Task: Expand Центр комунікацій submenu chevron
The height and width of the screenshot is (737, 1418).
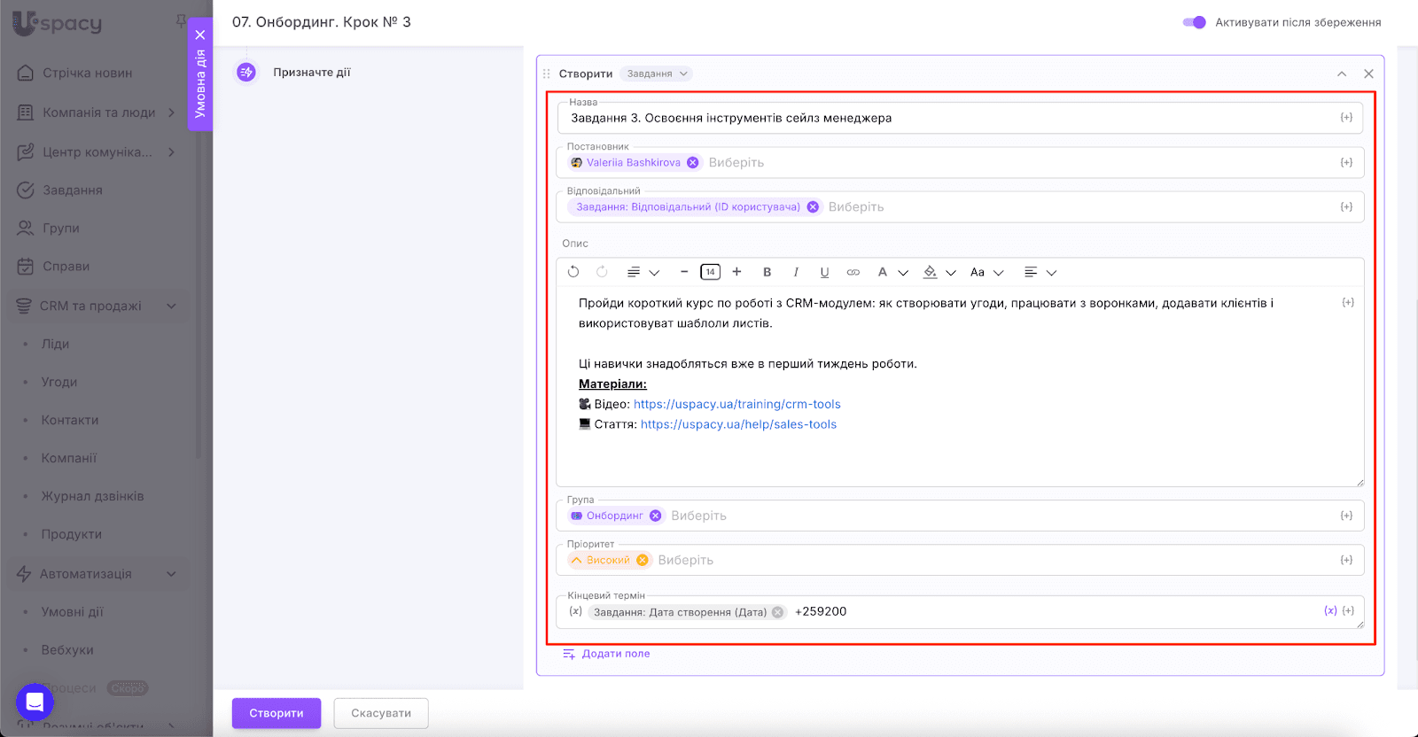Action: pyautogui.click(x=171, y=152)
